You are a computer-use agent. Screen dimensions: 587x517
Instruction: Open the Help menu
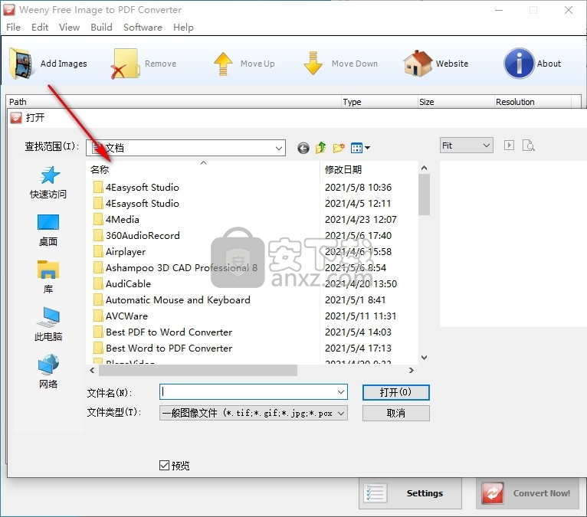(x=183, y=28)
